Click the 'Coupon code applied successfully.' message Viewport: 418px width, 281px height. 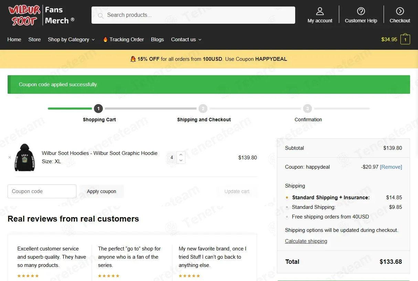[58, 85]
